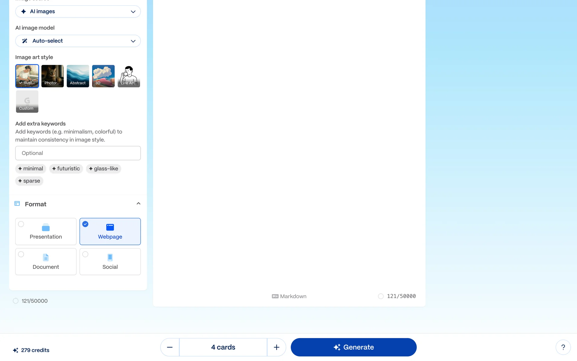
Task: Open the help question mark button
Action: click(563, 347)
